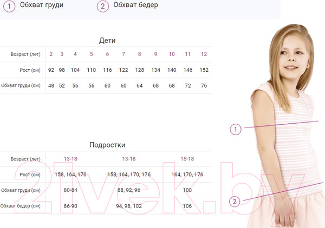Click the circled 2 icon beside Обхват бедер
This screenshot has width=325, height=228.
102,6
